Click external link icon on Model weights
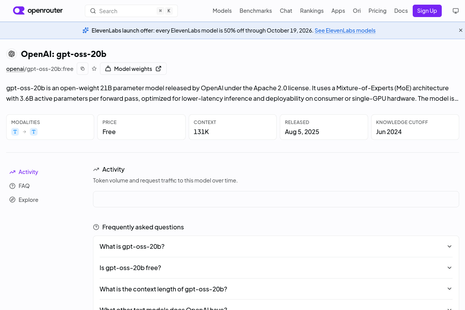Viewport: 465px width, 310px height. (x=158, y=69)
